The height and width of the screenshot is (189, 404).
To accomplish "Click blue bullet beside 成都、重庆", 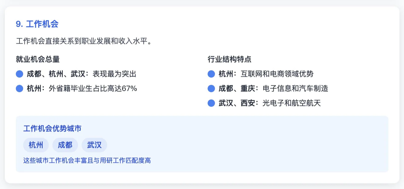I will coord(211,88).
